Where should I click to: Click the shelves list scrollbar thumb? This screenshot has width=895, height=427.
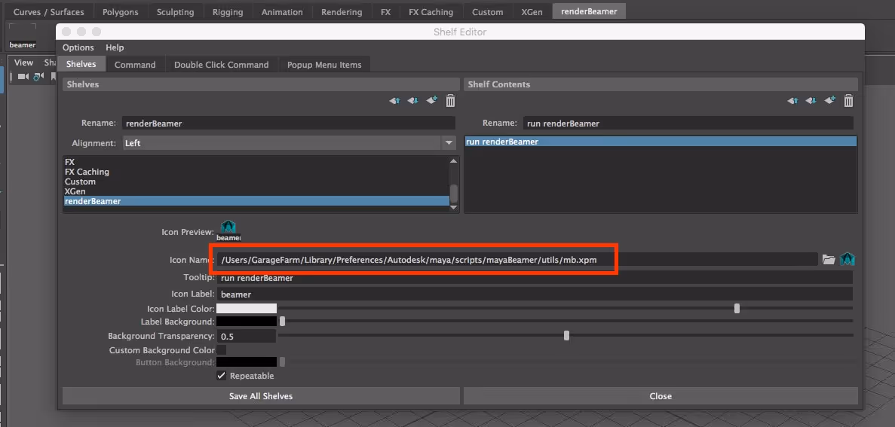coord(454,194)
